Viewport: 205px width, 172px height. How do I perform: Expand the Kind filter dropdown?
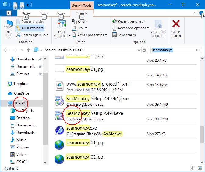pyautogui.click(x=80, y=21)
